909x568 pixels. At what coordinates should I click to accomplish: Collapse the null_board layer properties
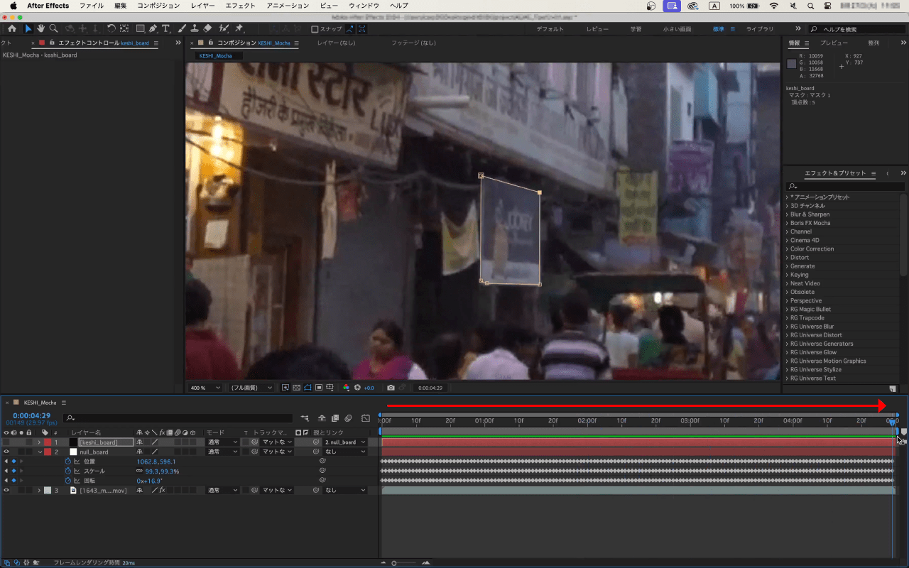[x=40, y=452]
